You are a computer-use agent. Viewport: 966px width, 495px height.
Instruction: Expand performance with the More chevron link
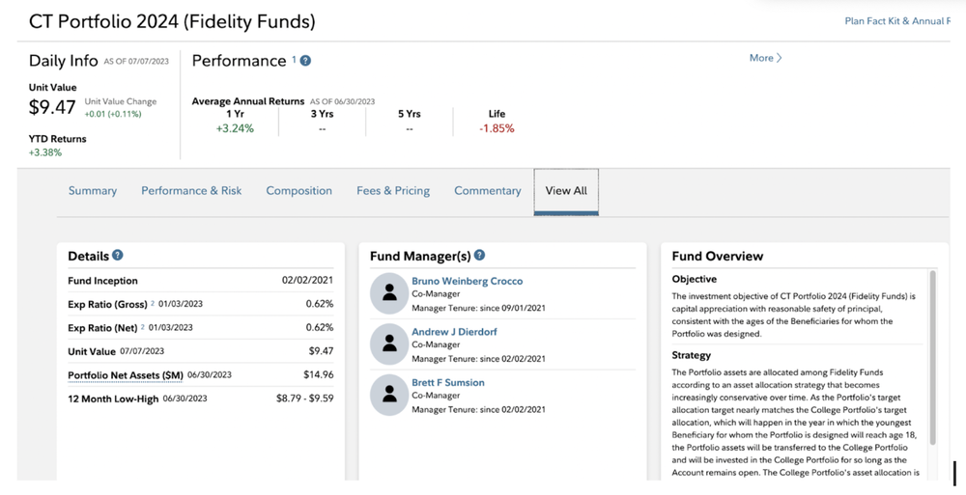click(765, 58)
